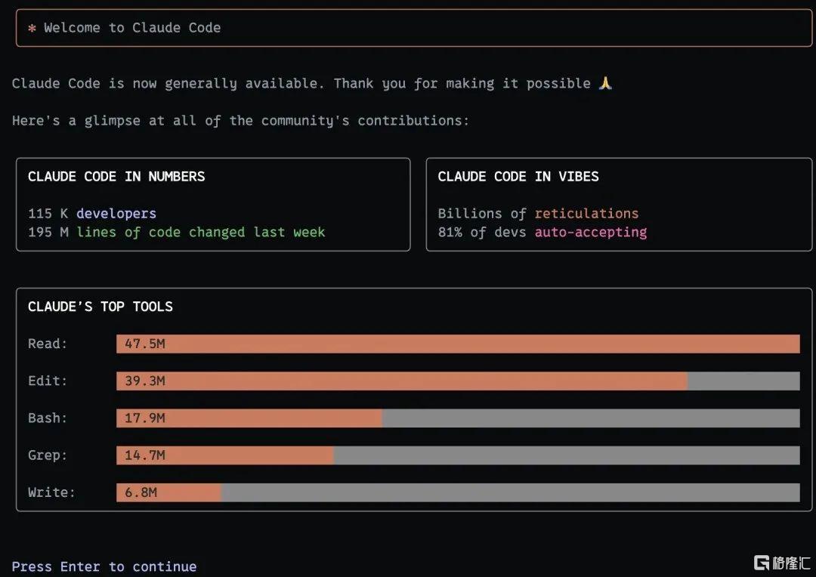Select the "Welcome to Claude Code" banner text
Image resolution: width=816 pixels, height=577 pixels.
pyautogui.click(x=132, y=28)
